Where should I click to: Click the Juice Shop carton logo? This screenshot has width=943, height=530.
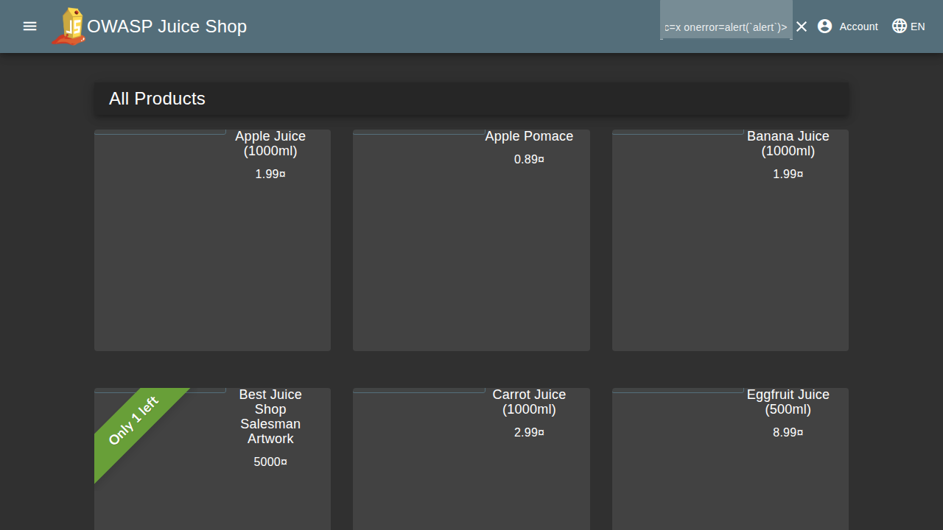tap(70, 26)
